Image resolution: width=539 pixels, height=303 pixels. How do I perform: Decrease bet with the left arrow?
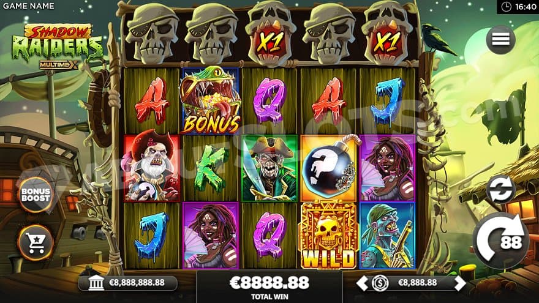[x=361, y=283]
